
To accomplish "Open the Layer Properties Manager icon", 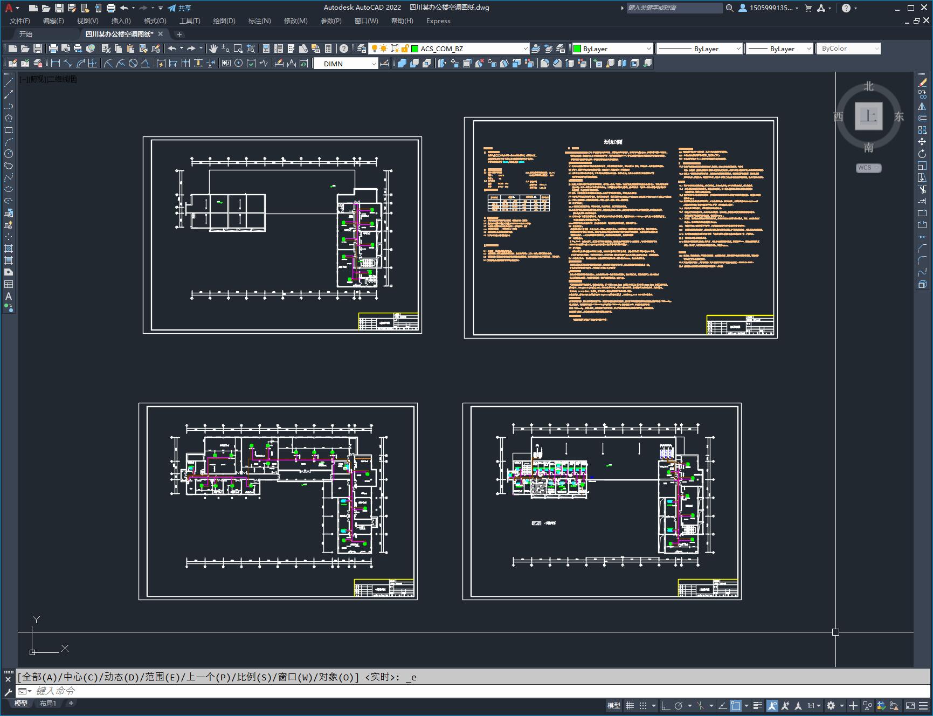I will tap(362, 49).
